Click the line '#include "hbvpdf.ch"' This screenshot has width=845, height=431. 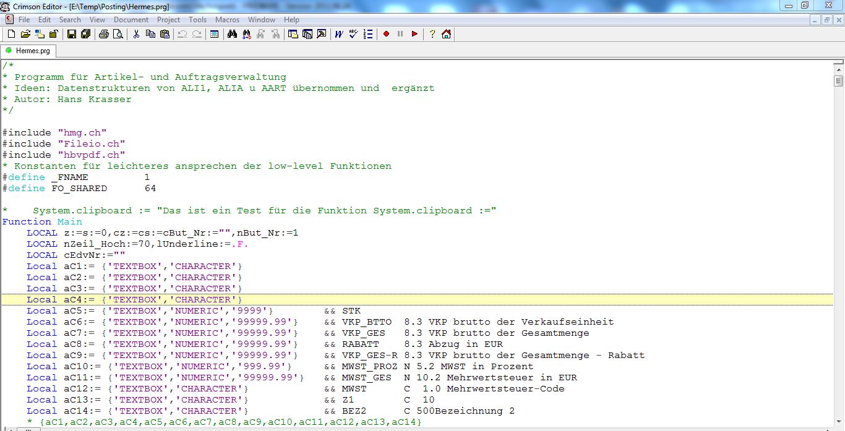pos(64,155)
